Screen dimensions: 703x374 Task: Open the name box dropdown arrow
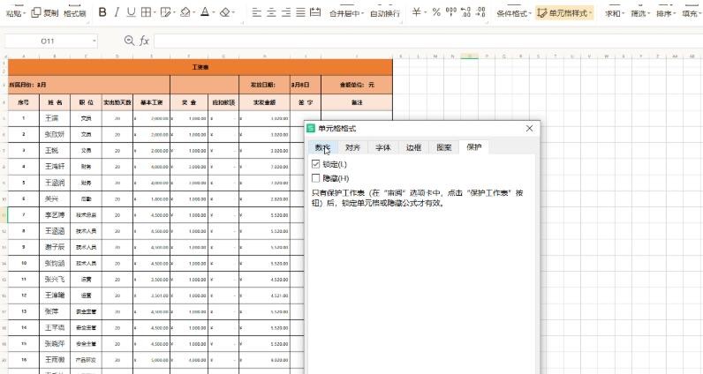click(x=94, y=41)
